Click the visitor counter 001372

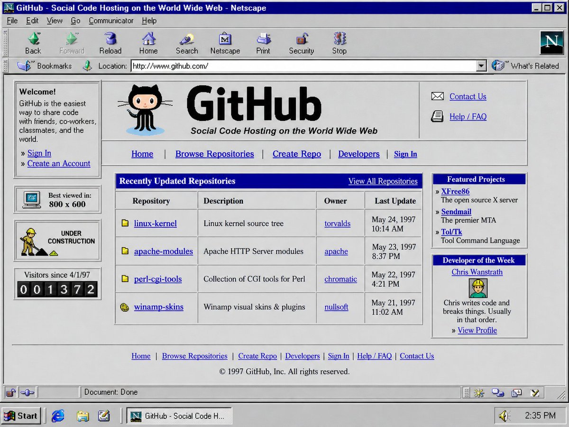(x=57, y=289)
